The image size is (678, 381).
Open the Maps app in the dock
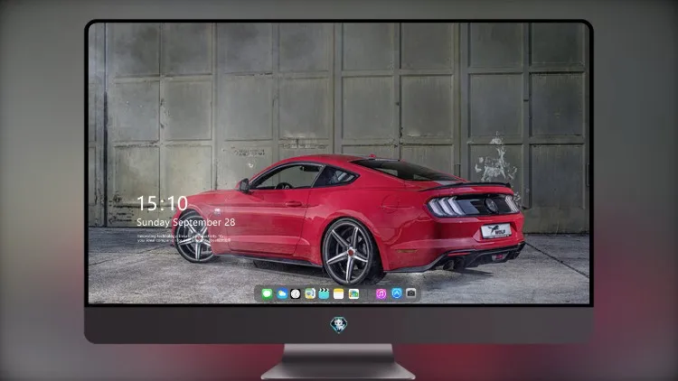click(x=309, y=293)
